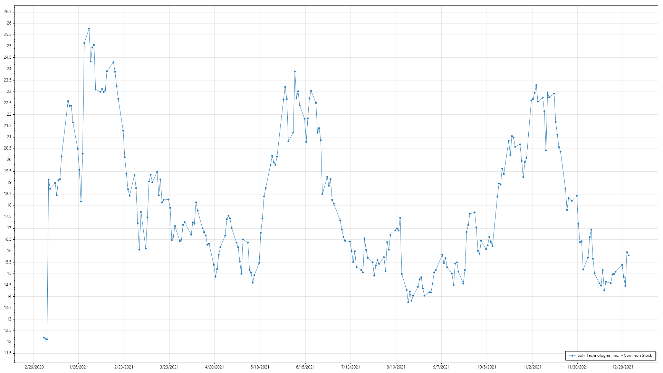663x373 pixels.
Task: Click the first data point near 12.2
Action: 44,337
